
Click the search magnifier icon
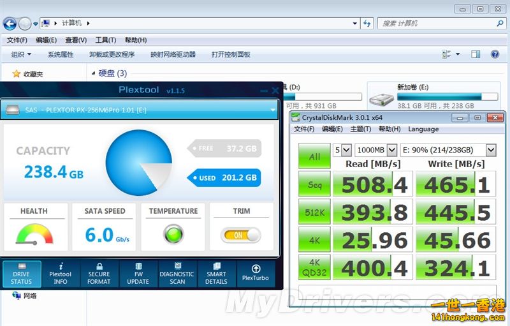pos(500,23)
